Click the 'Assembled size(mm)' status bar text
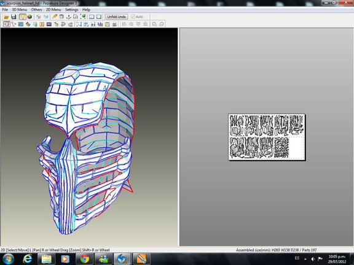Viewport: 354px width, 265px height. pyautogui.click(x=276, y=250)
